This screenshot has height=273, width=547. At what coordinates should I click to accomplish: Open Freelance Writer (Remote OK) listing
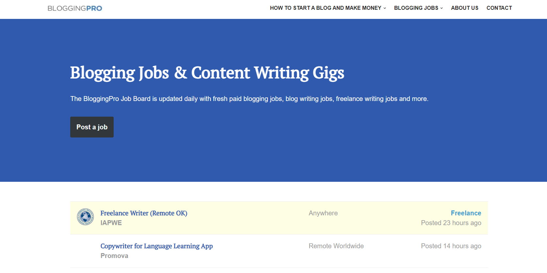pos(144,213)
